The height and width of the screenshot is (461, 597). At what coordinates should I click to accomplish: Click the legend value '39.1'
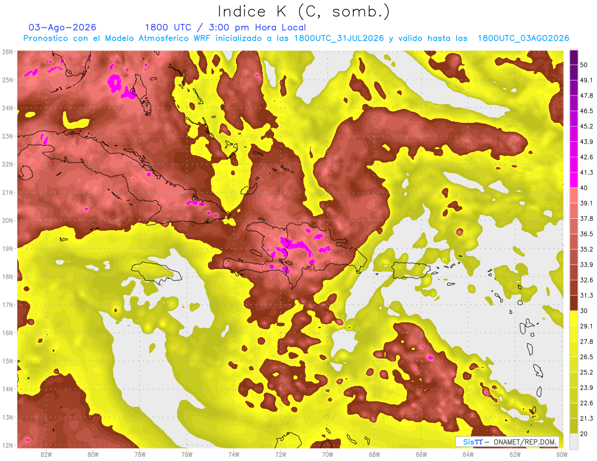click(587, 203)
